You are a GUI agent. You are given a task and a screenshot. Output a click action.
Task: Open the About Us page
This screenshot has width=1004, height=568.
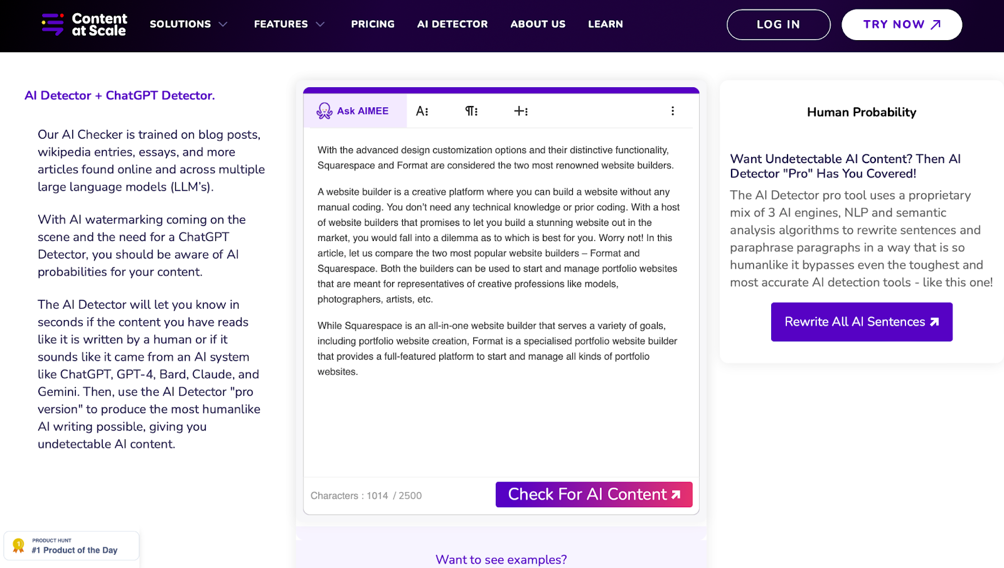[538, 24]
